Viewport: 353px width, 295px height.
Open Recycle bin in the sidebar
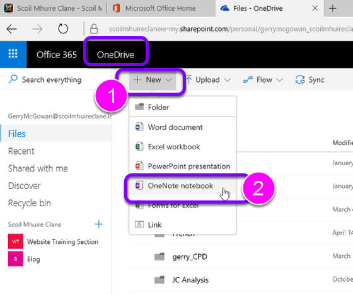(30, 203)
